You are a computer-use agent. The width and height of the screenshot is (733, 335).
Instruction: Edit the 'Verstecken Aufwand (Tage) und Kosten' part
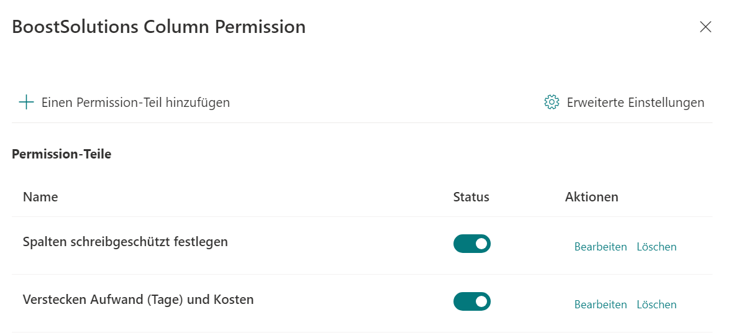(x=600, y=305)
